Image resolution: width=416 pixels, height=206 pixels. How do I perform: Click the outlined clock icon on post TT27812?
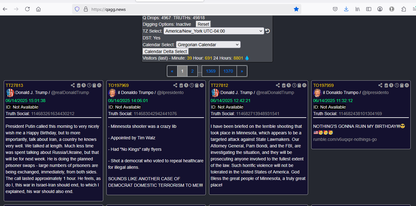pos(294,85)
